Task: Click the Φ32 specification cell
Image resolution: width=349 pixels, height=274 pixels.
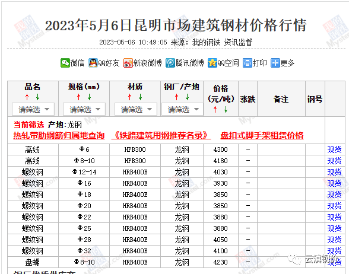Action: coord(84,251)
